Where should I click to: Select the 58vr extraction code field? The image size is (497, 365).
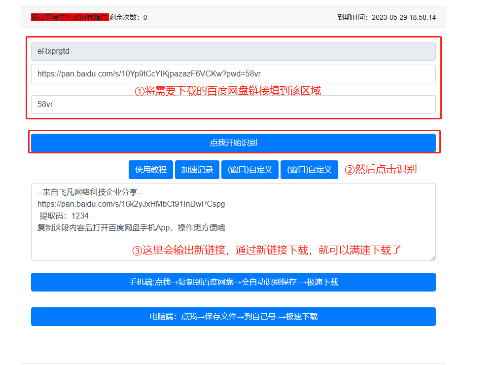234,105
